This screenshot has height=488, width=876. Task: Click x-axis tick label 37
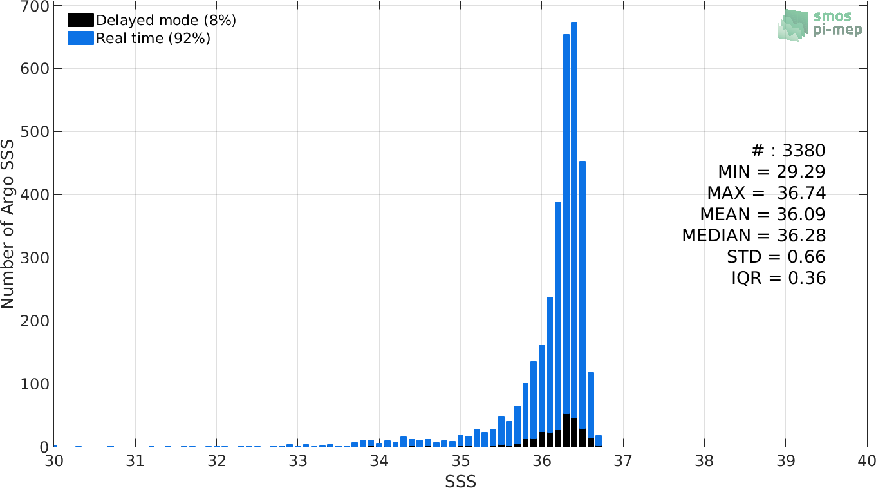pos(623,462)
